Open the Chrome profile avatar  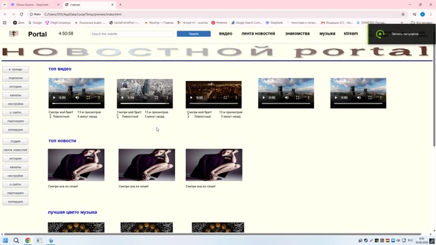coord(422,14)
